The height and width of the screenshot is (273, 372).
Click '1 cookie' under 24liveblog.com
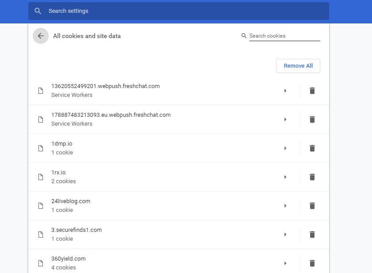point(62,210)
